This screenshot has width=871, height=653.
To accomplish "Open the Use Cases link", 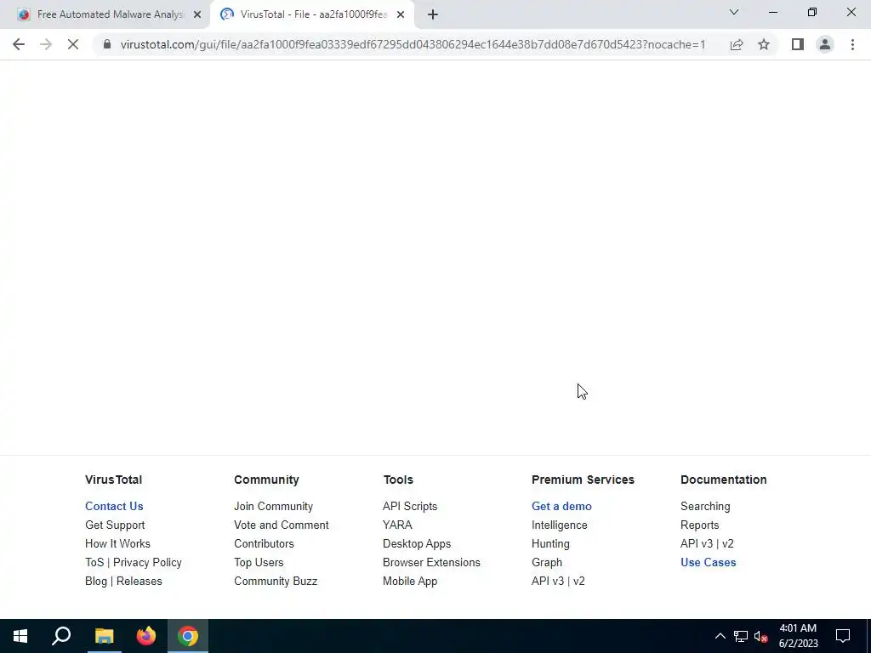I will coord(709,563).
